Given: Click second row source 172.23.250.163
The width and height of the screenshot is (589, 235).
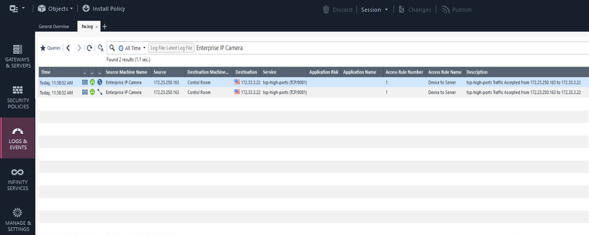Looking at the screenshot, I should pos(166,92).
